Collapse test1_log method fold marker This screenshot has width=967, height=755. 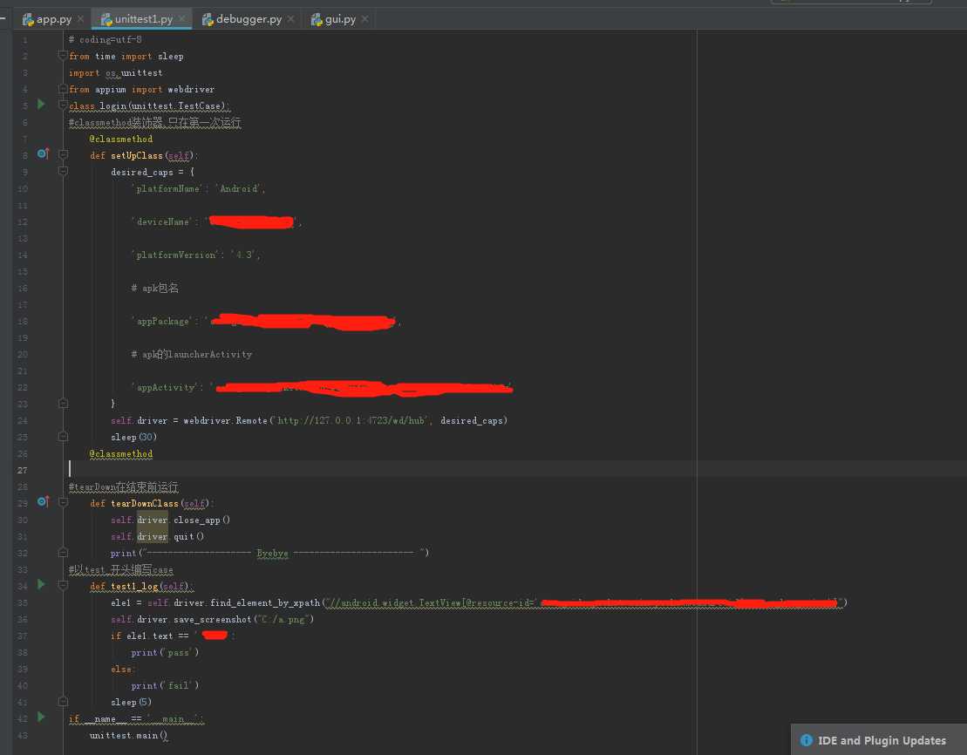tap(63, 585)
